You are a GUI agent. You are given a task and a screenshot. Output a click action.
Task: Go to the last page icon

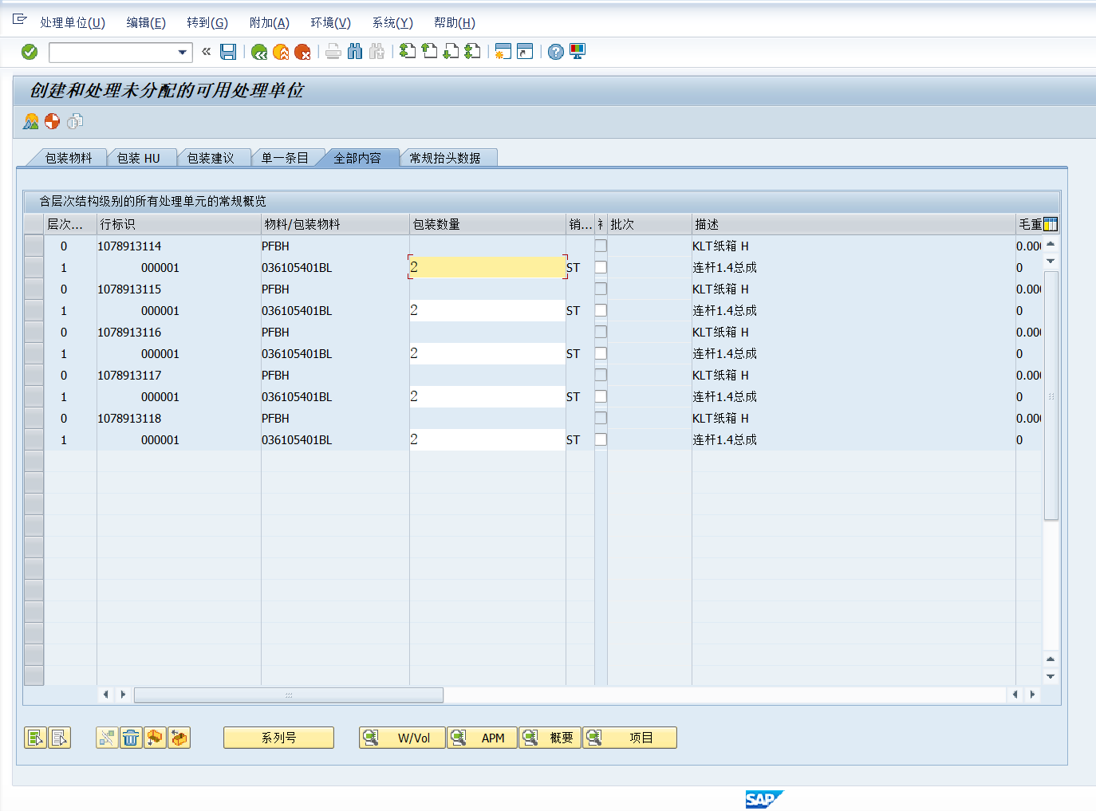click(472, 52)
